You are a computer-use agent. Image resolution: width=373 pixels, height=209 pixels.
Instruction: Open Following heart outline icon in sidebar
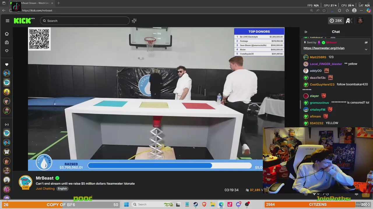click(x=7, y=51)
